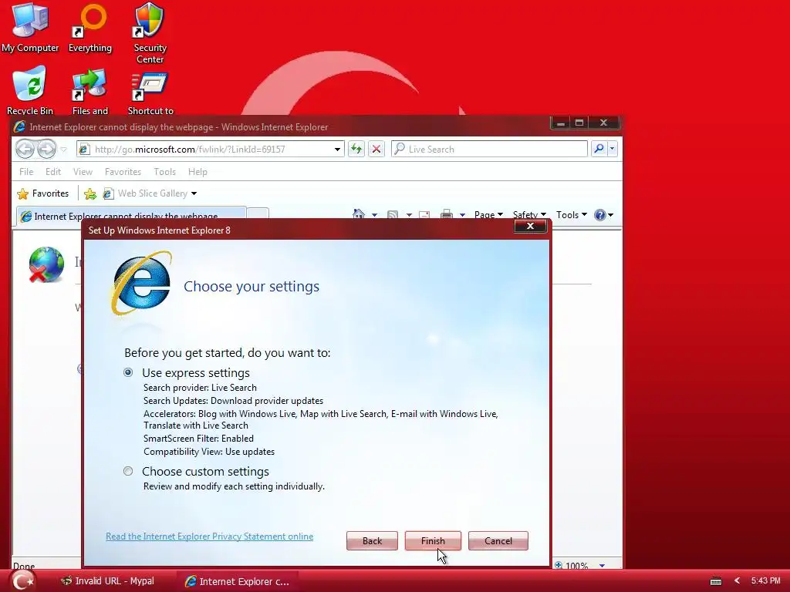Viewport: 790px width, 592px height.
Task: Select Choose custom settings option
Action: (128, 471)
